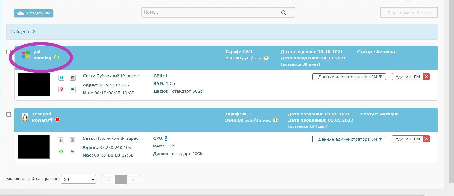Screen dimensions: 454x196
Task: Open the Test god console thumbnail
Action: pos(34,147)
